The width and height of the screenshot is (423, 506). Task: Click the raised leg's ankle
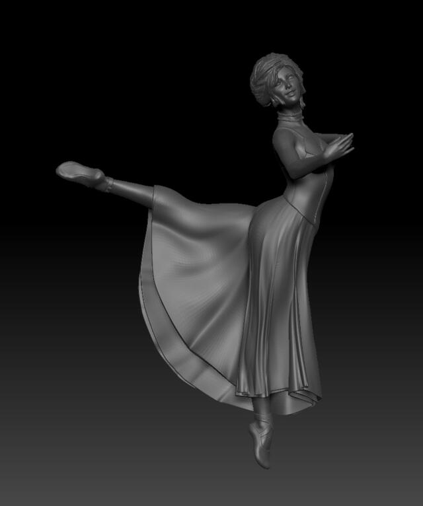pyautogui.click(x=106, y=181)
